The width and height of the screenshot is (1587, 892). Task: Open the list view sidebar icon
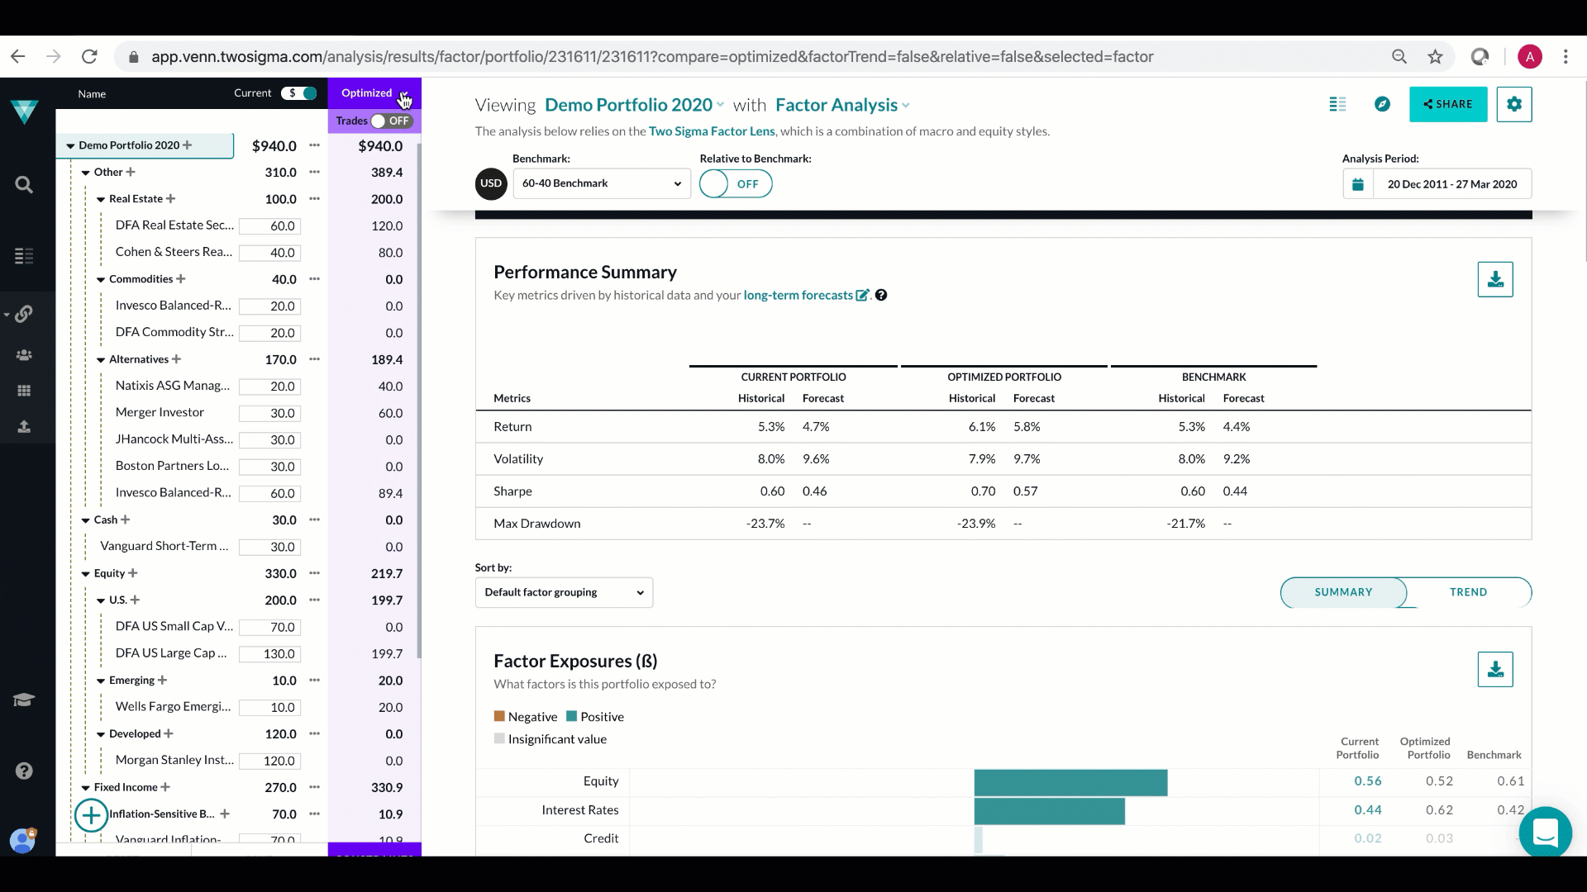[x=24, y=256]
